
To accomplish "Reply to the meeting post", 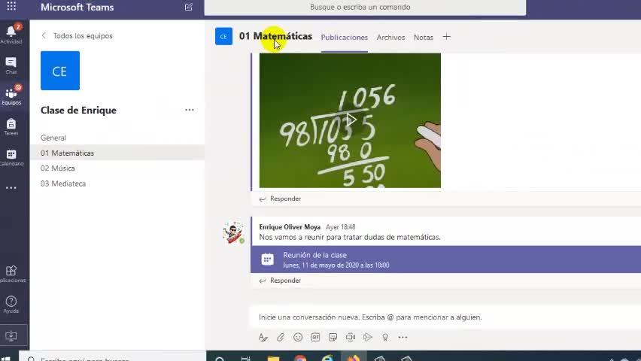I will [x=280, y=281].
